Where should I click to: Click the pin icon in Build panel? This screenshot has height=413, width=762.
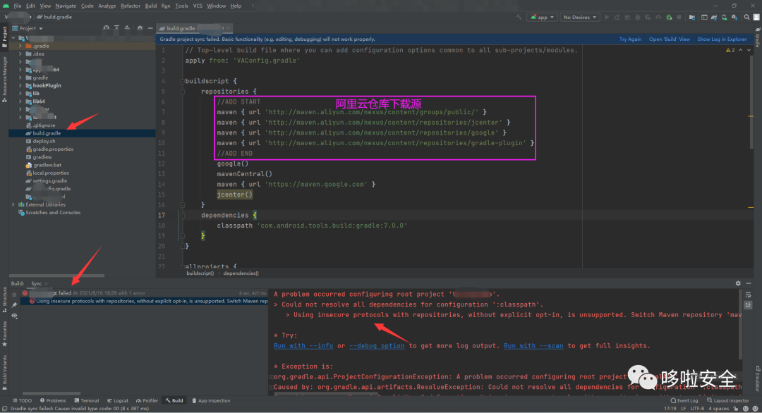(x=14, y=304)
